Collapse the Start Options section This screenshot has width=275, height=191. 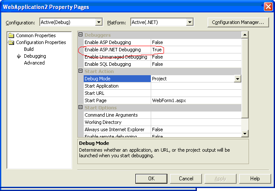81,108
